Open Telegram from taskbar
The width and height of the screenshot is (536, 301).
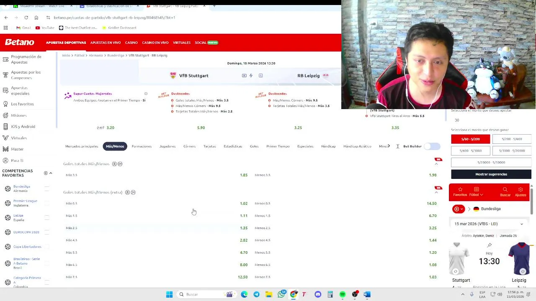click(256, 294)
